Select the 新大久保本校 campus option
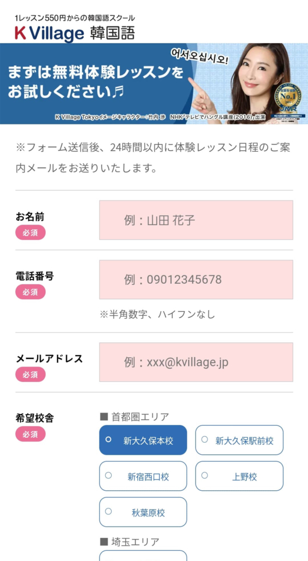Viewport: 308px width, 561px height. click(143, 440)
